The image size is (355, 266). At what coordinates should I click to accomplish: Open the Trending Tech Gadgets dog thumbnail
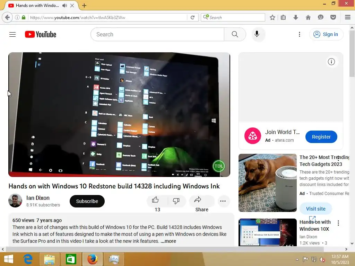point(267,183)
